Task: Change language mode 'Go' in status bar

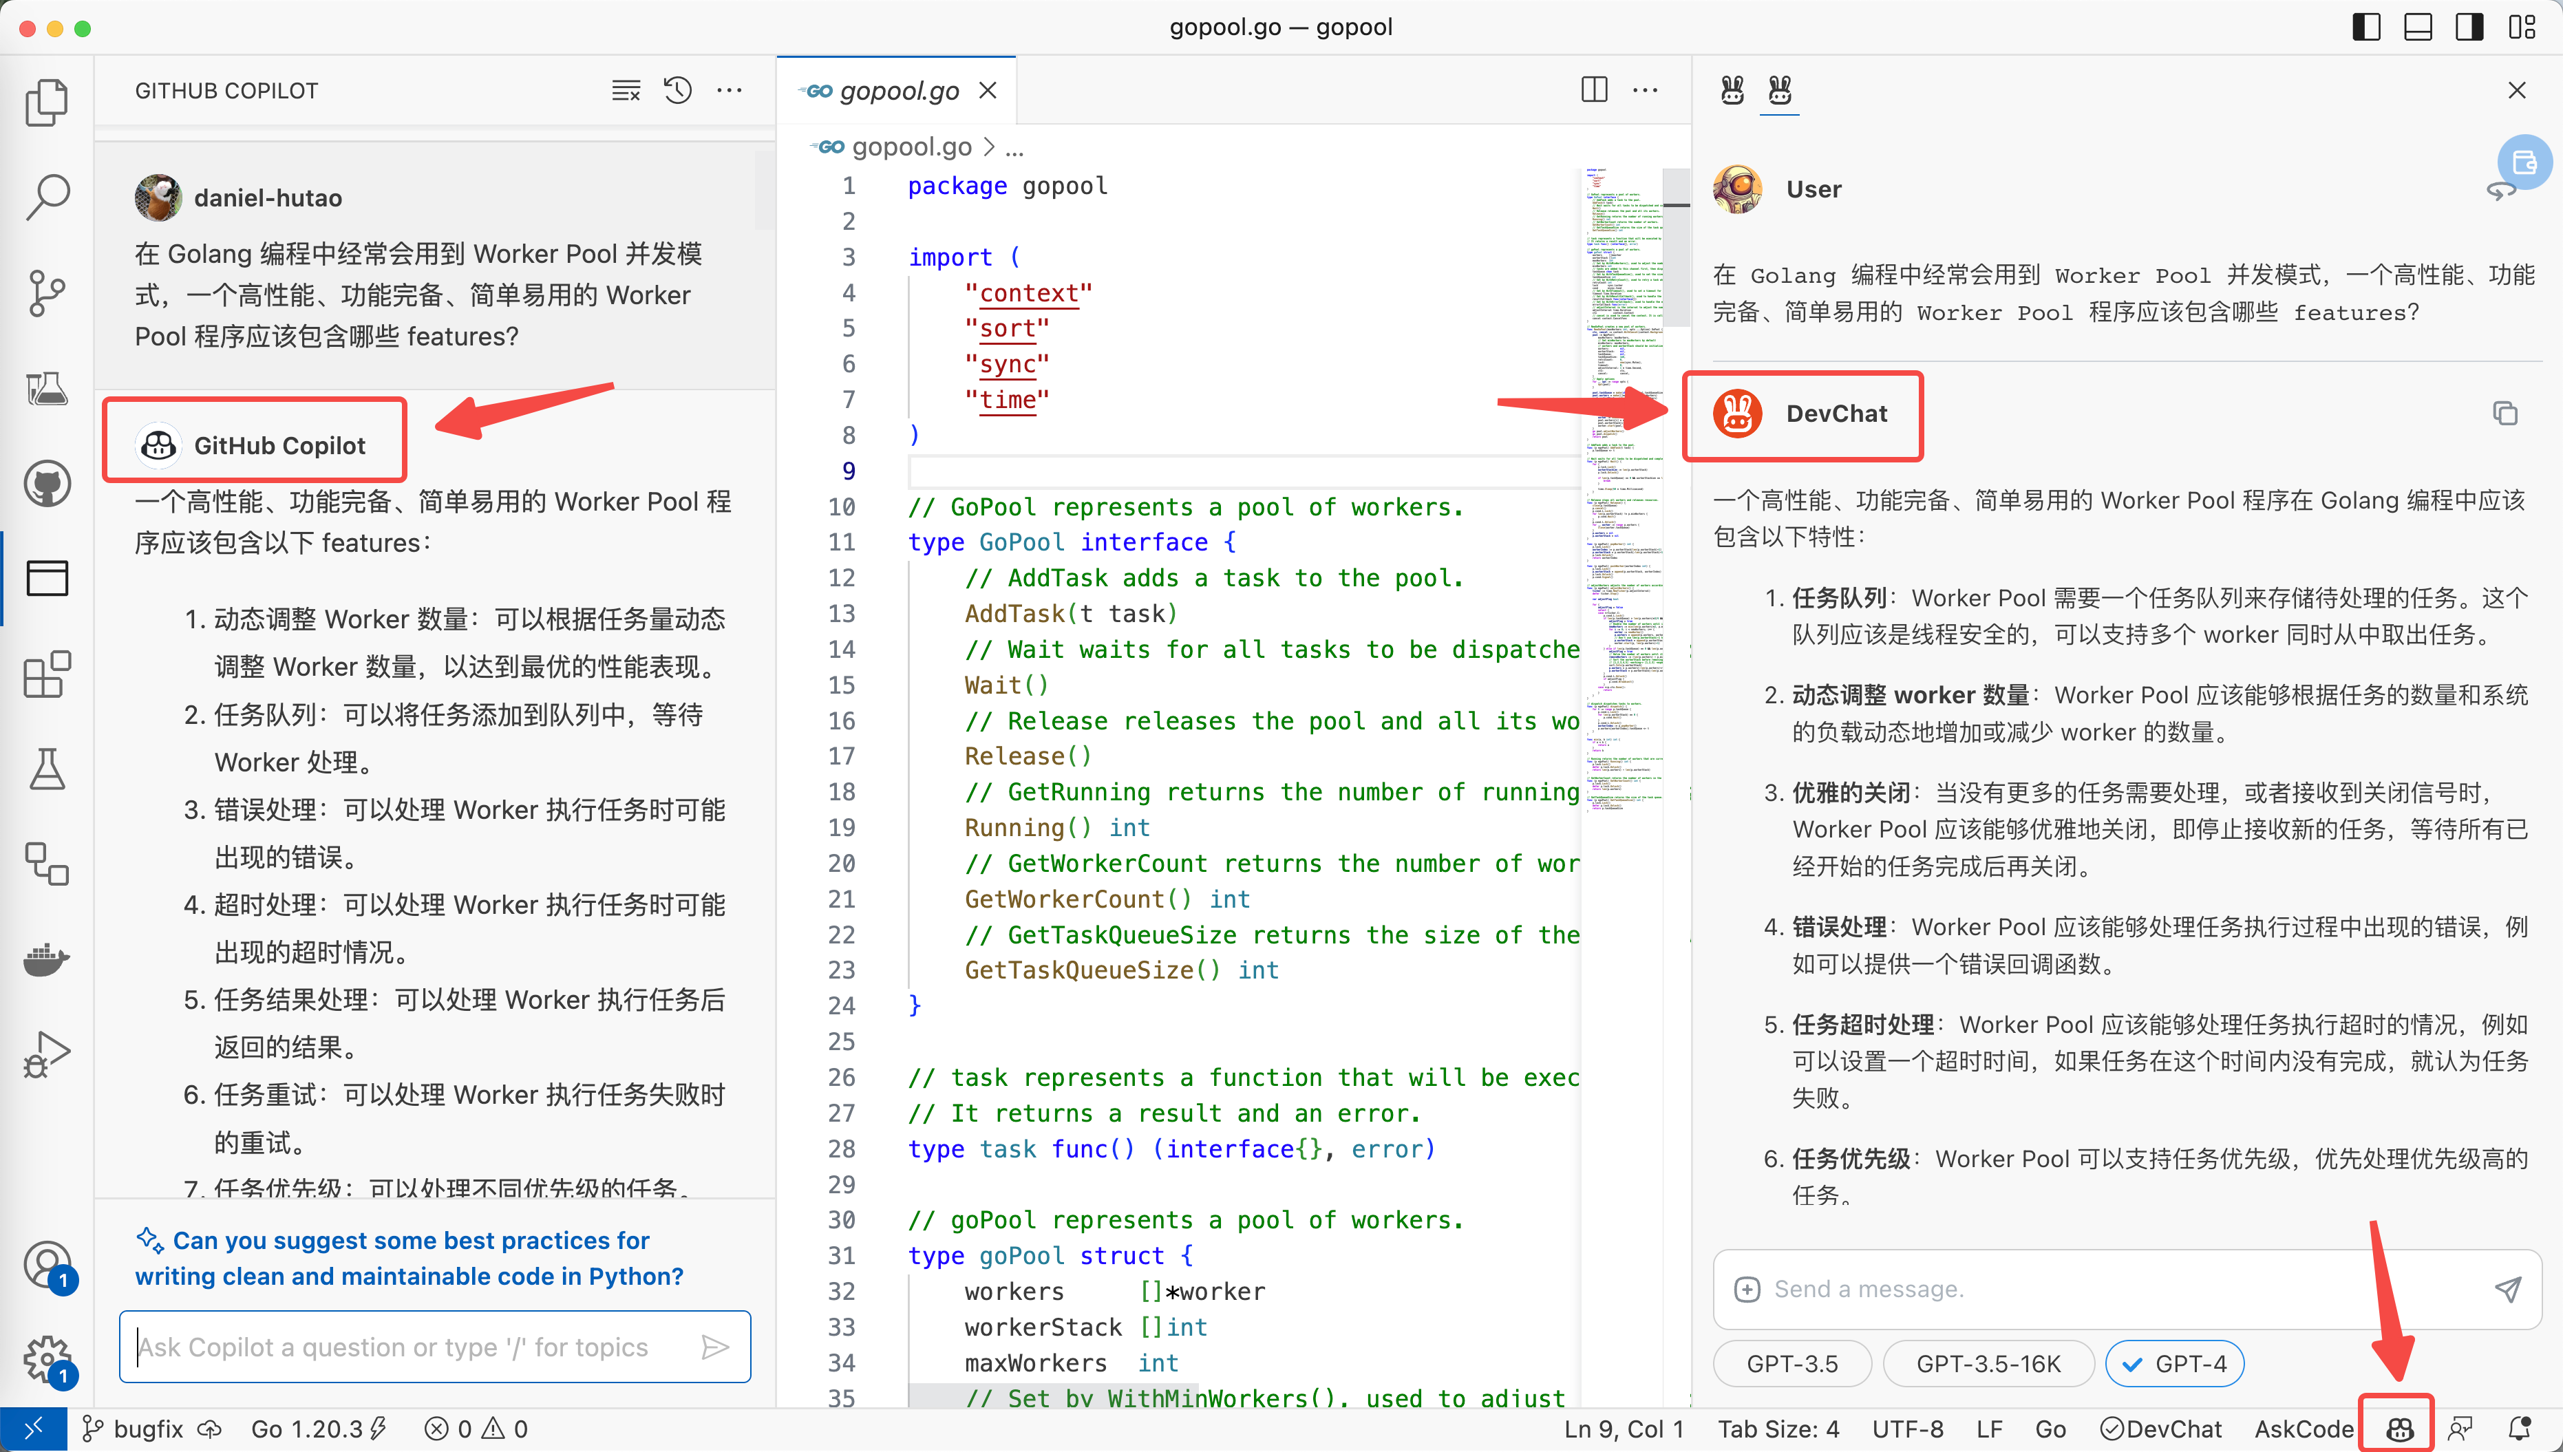Action: pos(2050,1429)
